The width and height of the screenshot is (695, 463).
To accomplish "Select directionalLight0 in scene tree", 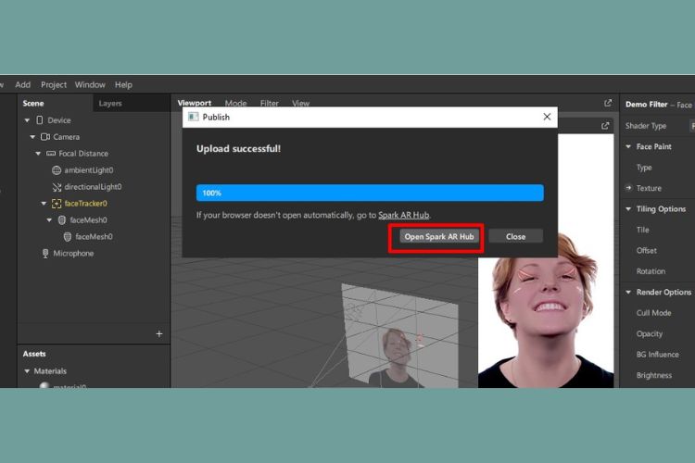I will (x=93, y=187).
